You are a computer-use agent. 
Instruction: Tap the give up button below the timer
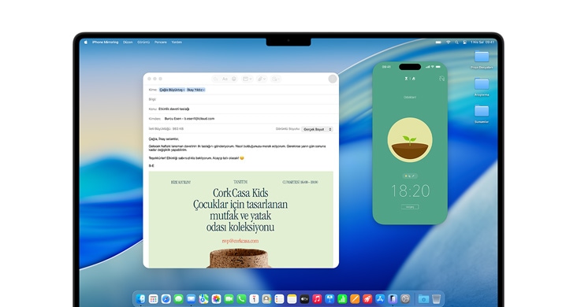[x=410, y=207]
